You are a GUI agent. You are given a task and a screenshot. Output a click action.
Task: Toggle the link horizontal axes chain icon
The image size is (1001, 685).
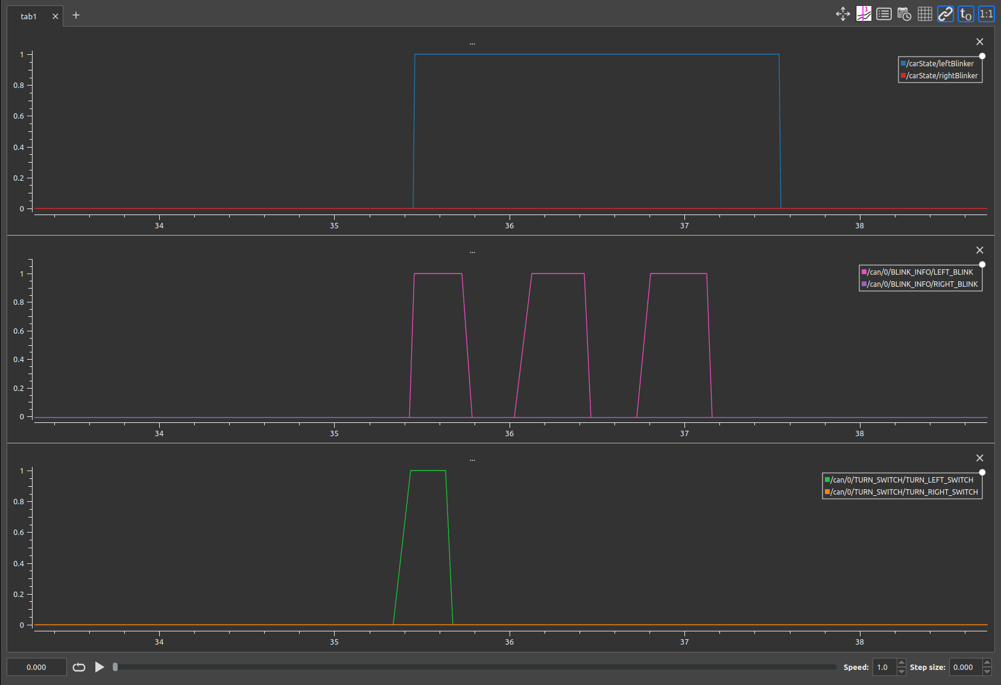pyautogui.click(x=946, y=14)
